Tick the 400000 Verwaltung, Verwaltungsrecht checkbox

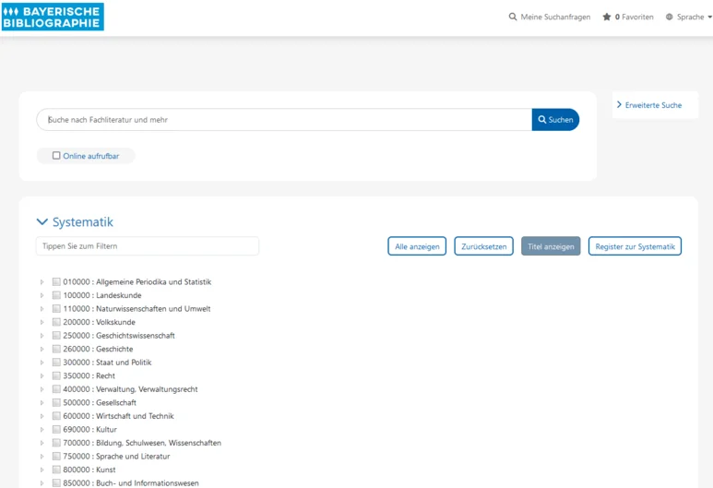coord(56,389)
